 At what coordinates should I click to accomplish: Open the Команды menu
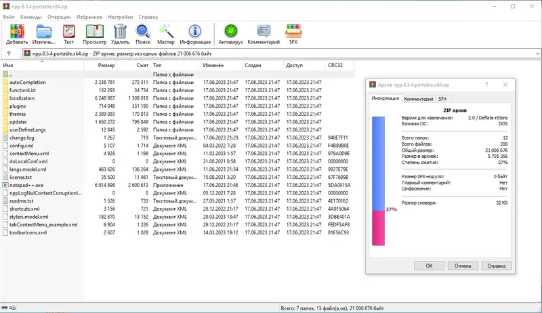pos(30,17)
